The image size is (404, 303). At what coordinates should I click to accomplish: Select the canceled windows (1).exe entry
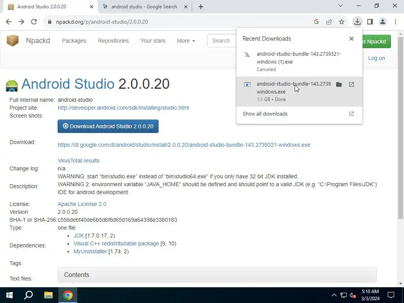tap(299, 61)
